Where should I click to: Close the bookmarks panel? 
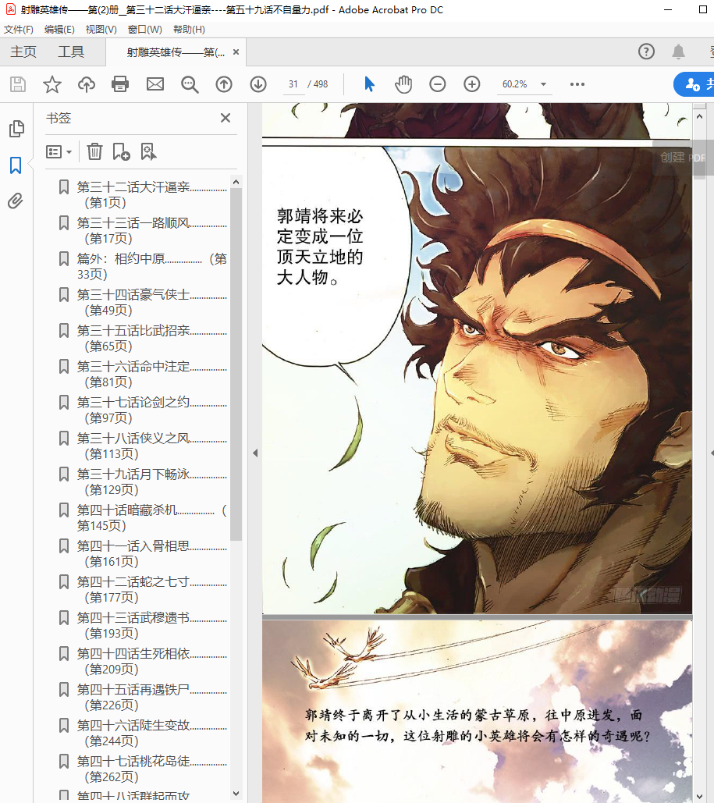[226, 118]
